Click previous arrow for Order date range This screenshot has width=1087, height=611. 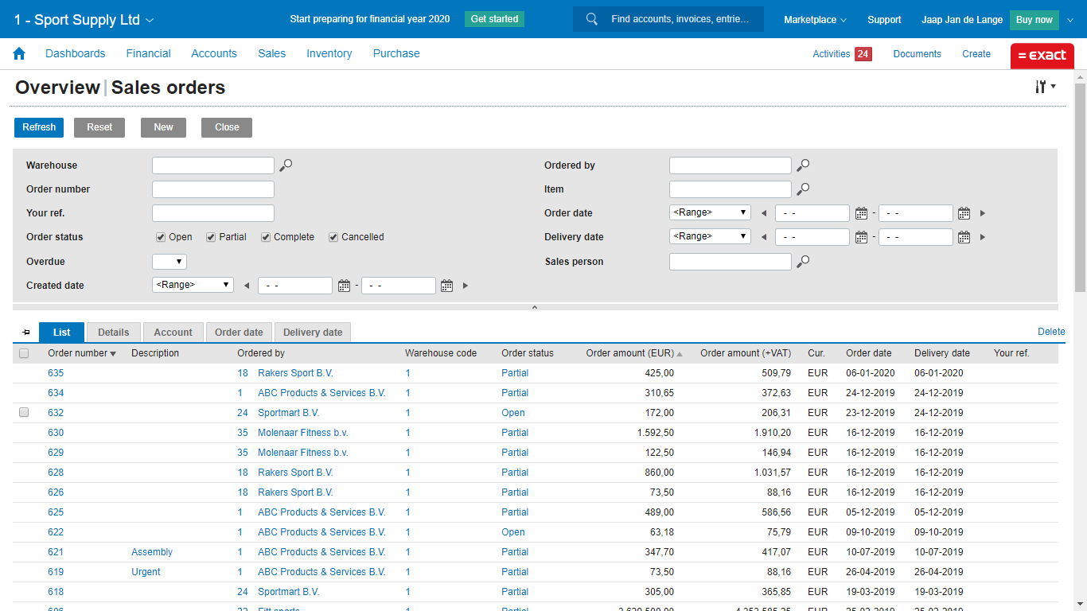coord(764,213)
